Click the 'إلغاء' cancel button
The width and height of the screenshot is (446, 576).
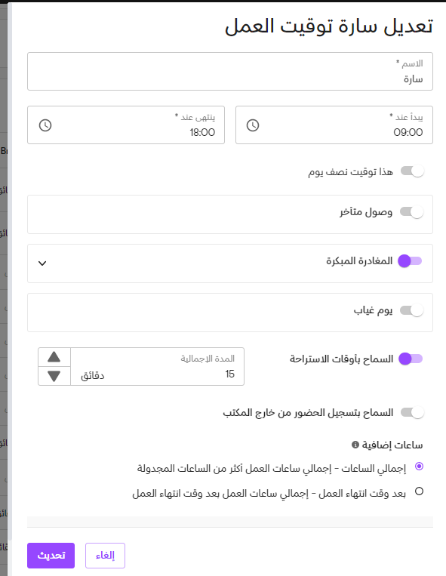coord(106,556)
